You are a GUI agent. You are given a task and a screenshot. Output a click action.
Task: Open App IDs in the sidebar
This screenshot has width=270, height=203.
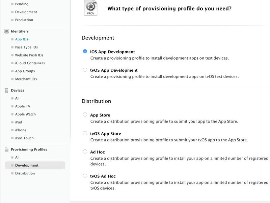point(22,39)
